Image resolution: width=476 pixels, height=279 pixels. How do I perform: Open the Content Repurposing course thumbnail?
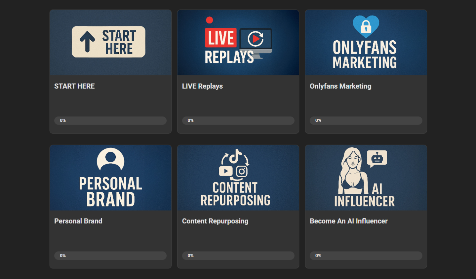[x=238, y=178]
